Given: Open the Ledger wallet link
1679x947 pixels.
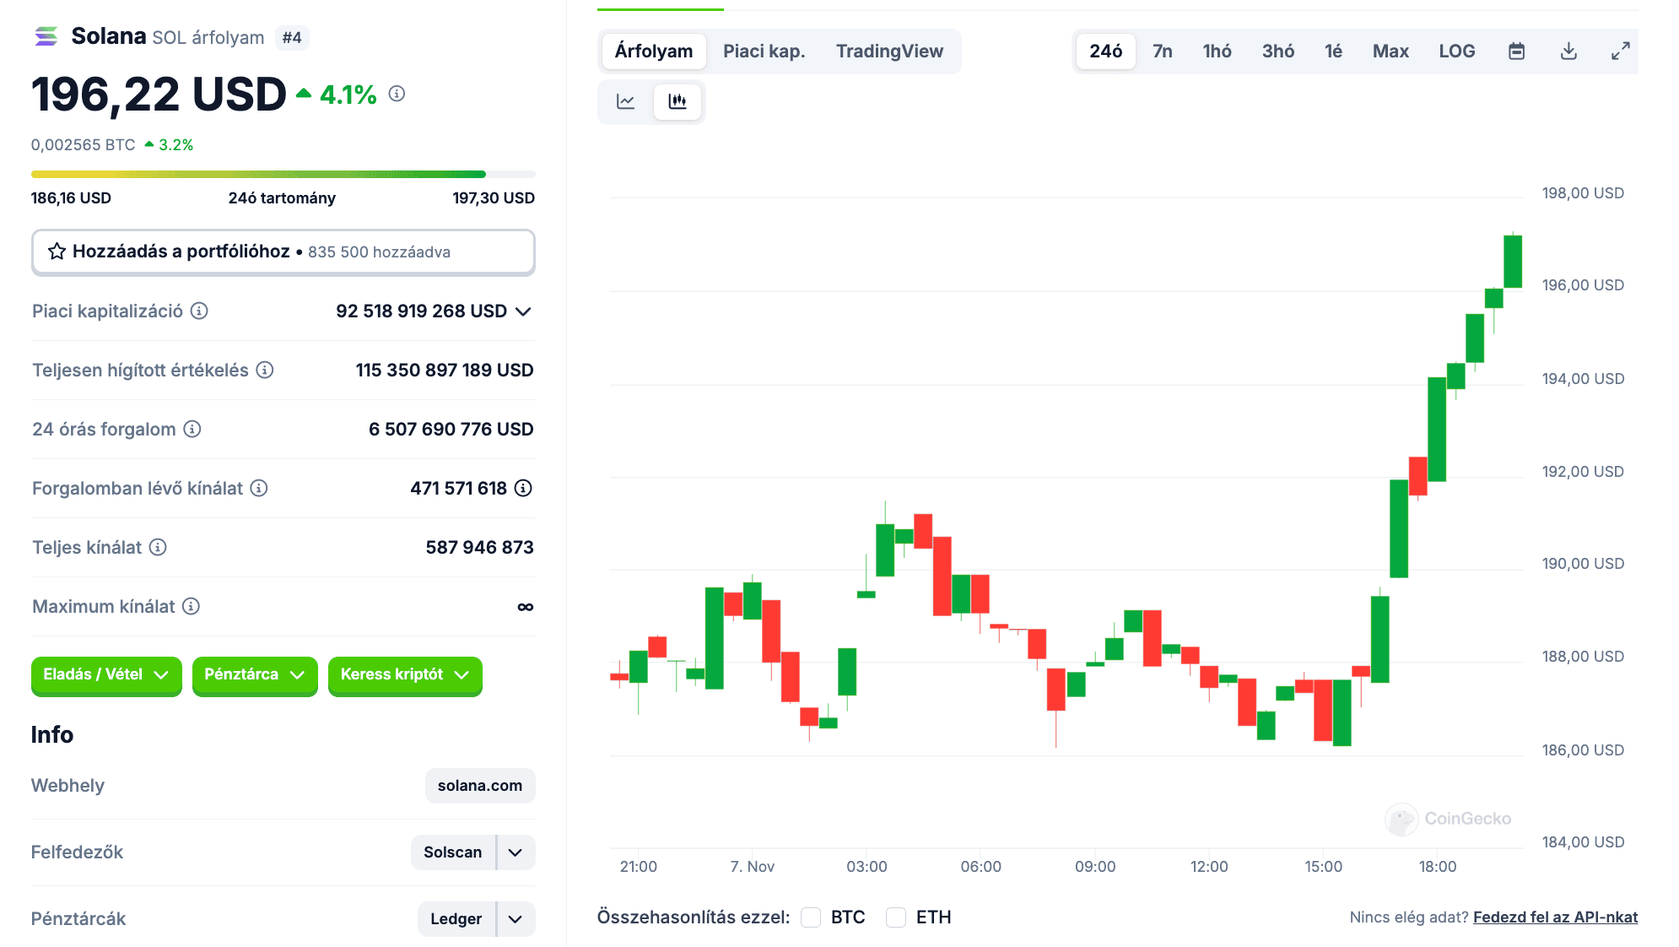Looking at the screenshot, I should coord(456,919).
